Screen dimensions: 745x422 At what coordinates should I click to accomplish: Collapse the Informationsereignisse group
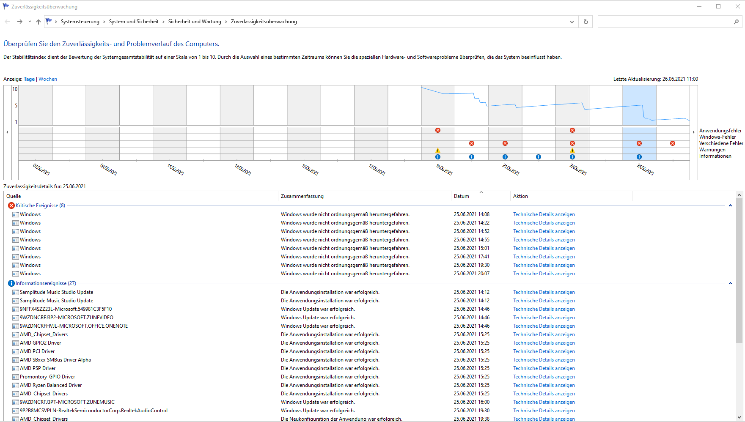coord(730,283)
